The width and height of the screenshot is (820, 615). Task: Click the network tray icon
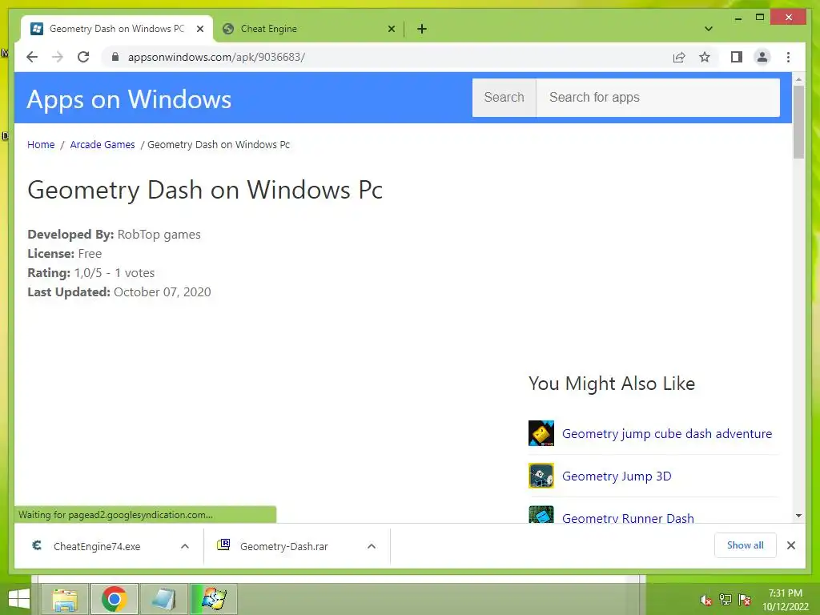tap(725, 600)
